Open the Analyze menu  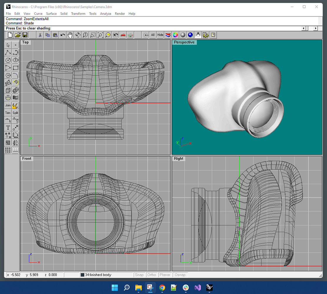[105, 14]
